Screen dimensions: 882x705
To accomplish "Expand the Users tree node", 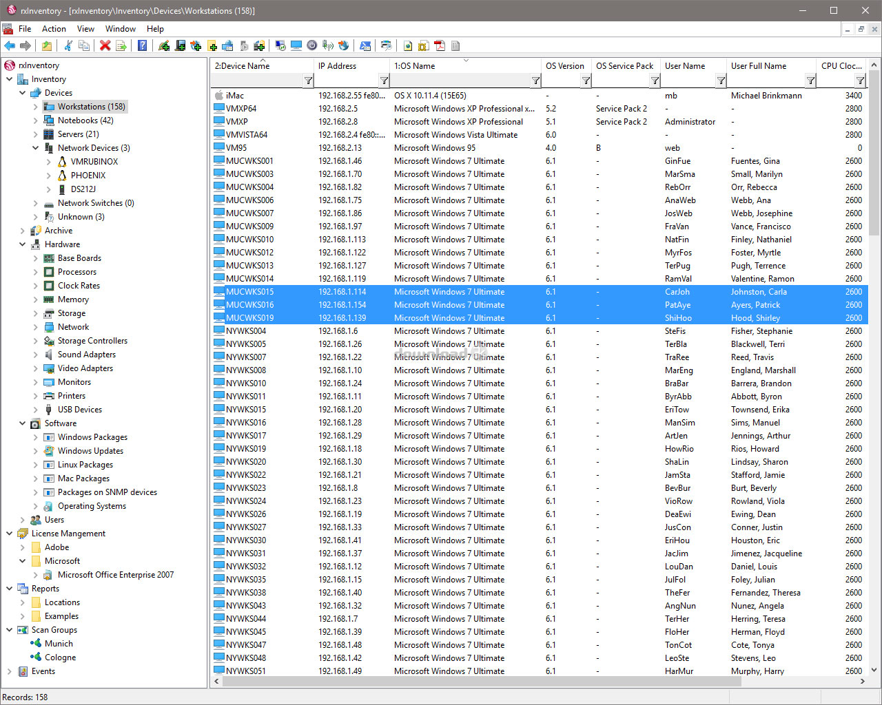I will pos(23,520).
